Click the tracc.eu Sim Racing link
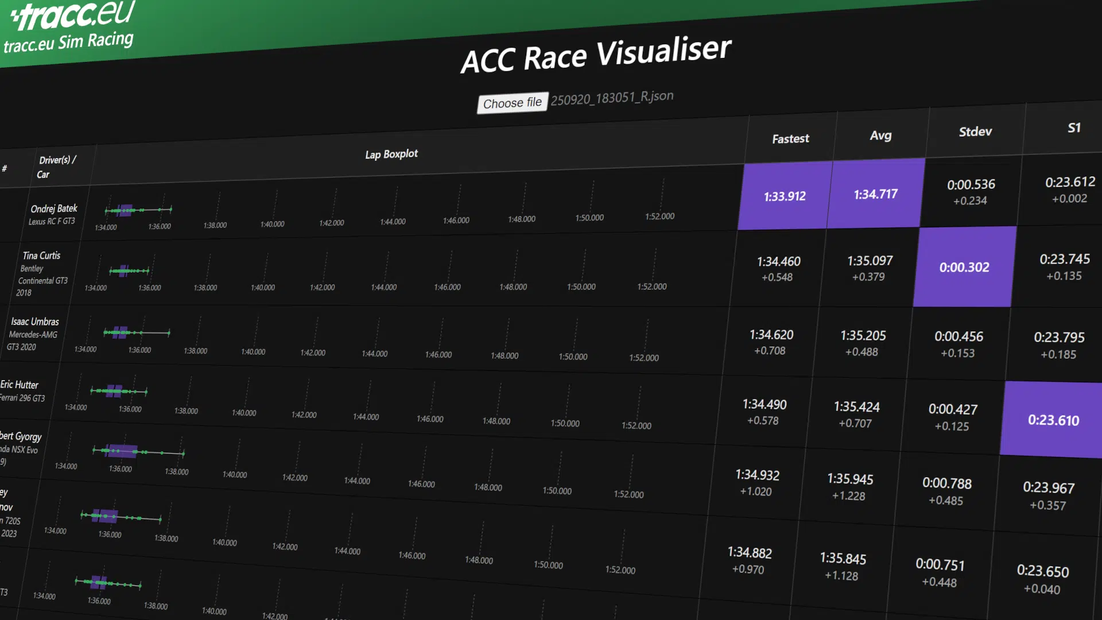Image resolution: width=1102 pixels, height=620 pixels. pyautogui.click(x=68, y=42)
